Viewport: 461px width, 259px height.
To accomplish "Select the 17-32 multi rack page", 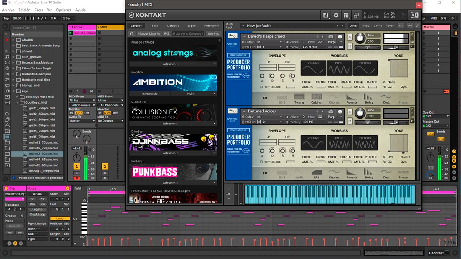I will point(365,26).
